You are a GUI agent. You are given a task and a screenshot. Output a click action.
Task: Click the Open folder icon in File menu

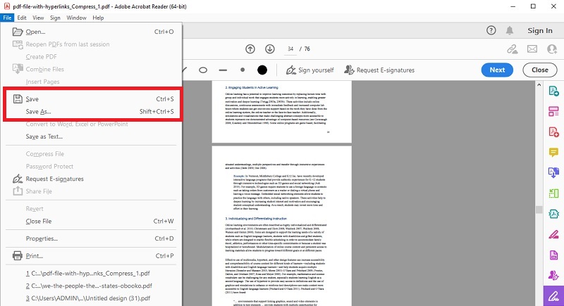18,32
